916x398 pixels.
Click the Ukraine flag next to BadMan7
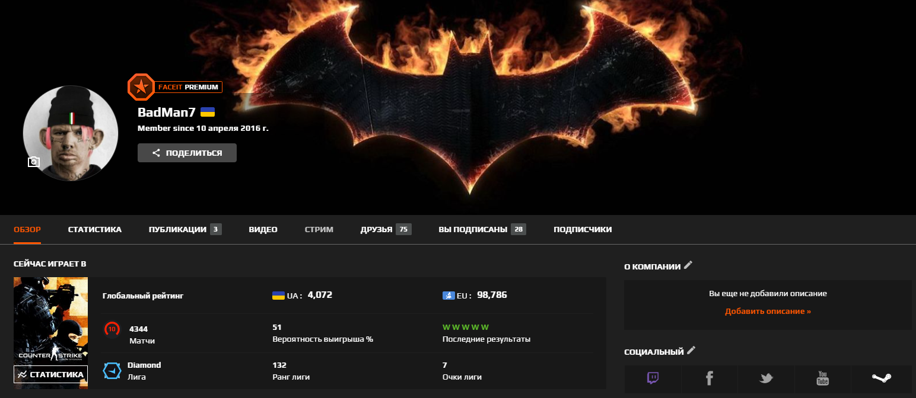(x=208, y=112)
